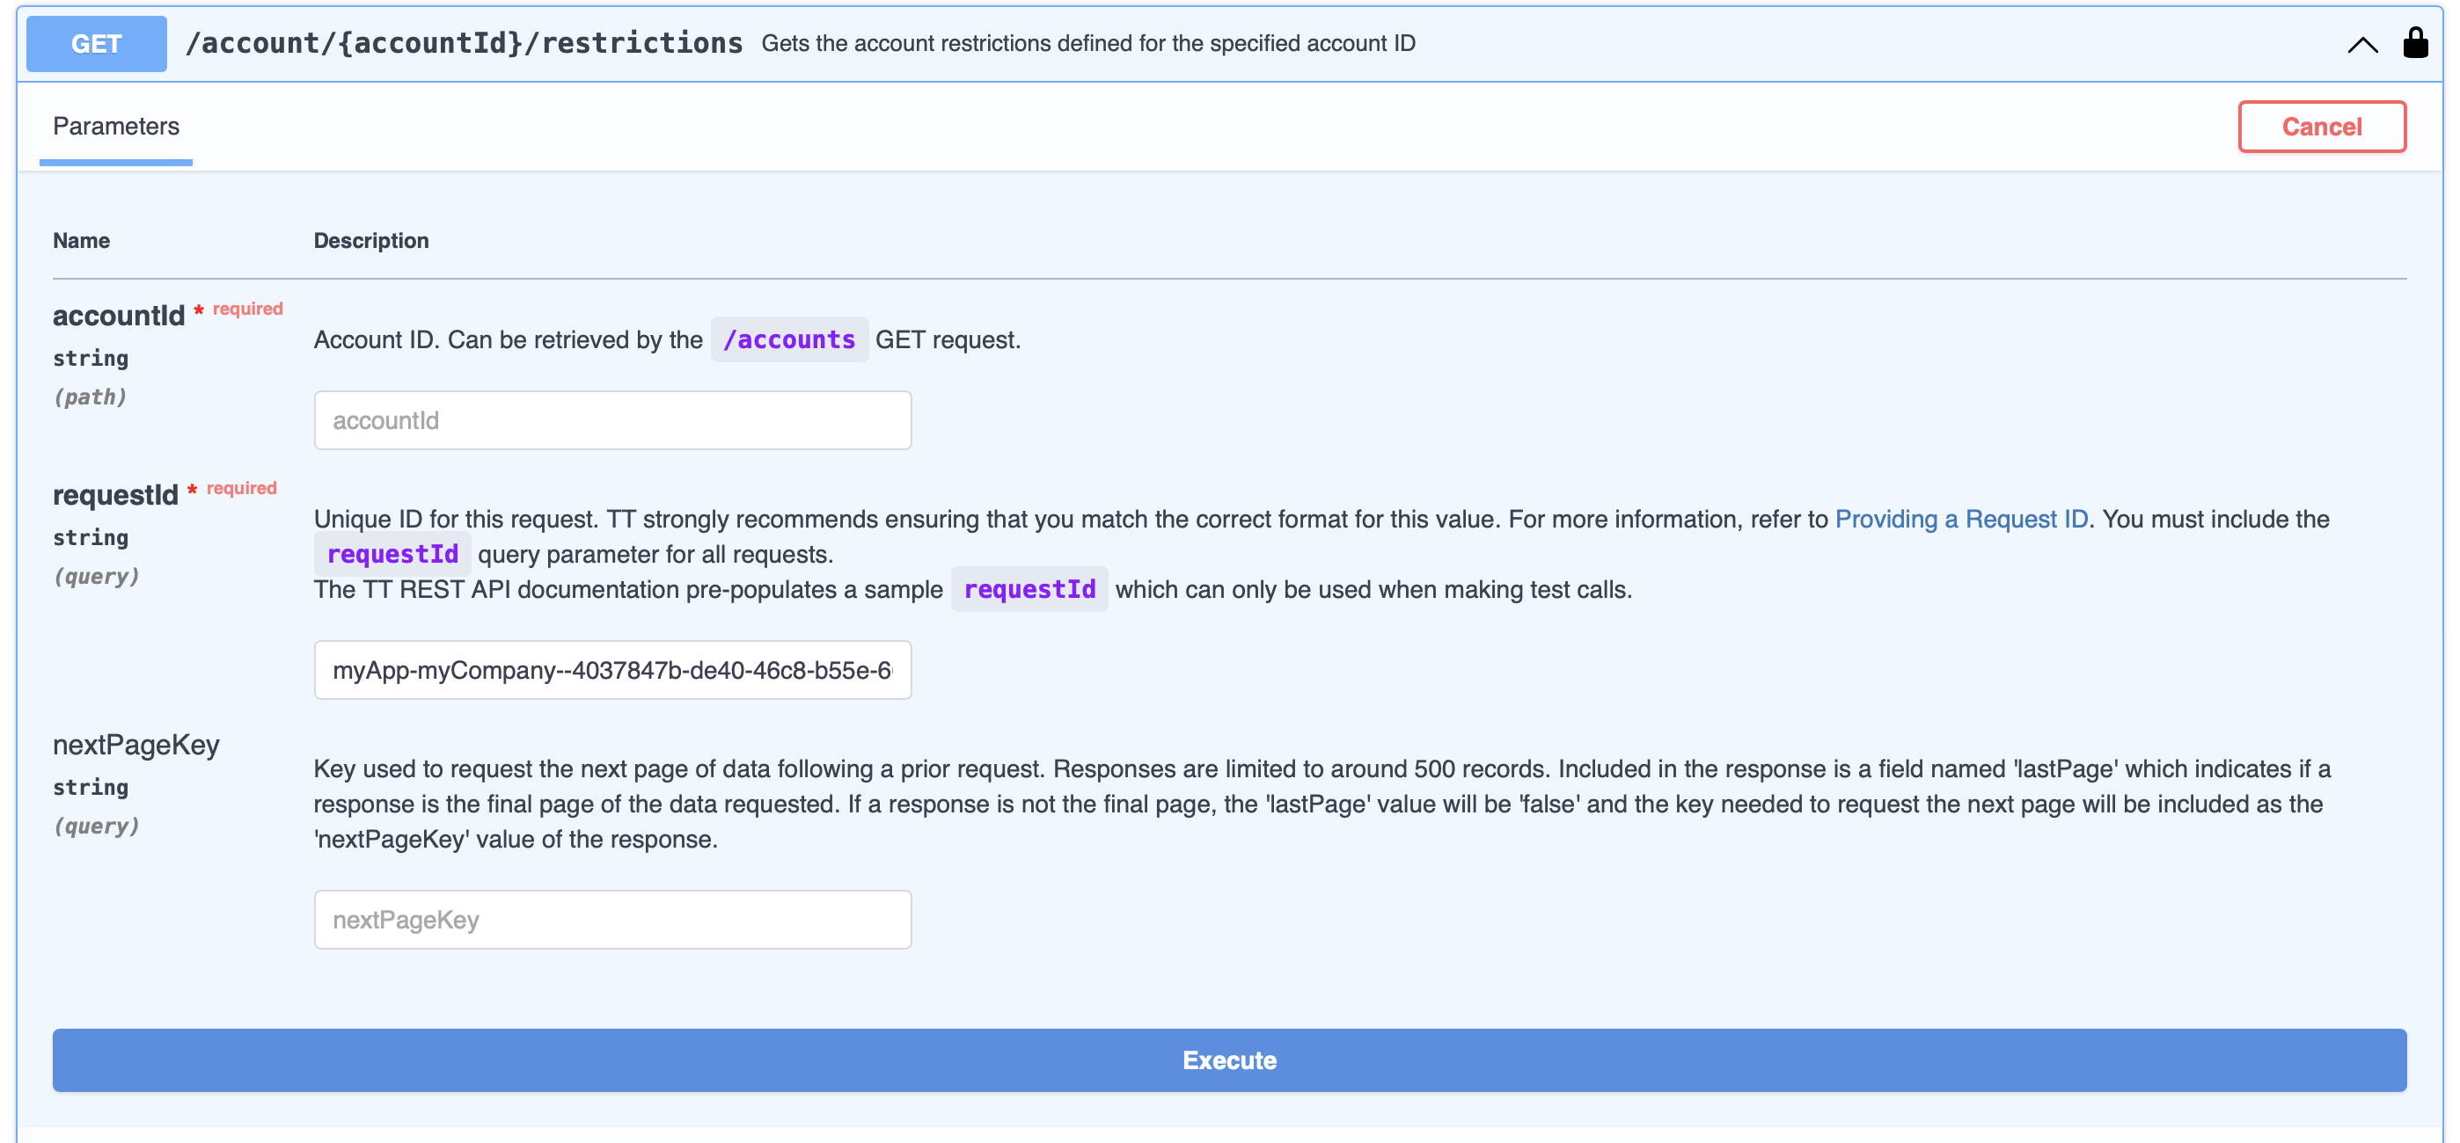Click the Name column header

pos(81,240)
